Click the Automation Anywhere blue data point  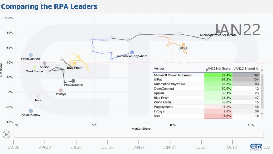pos(132,52)
